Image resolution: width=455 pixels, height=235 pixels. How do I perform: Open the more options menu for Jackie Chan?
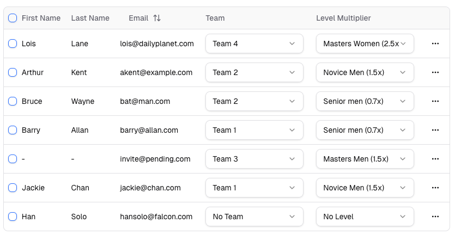click(435, 188)
